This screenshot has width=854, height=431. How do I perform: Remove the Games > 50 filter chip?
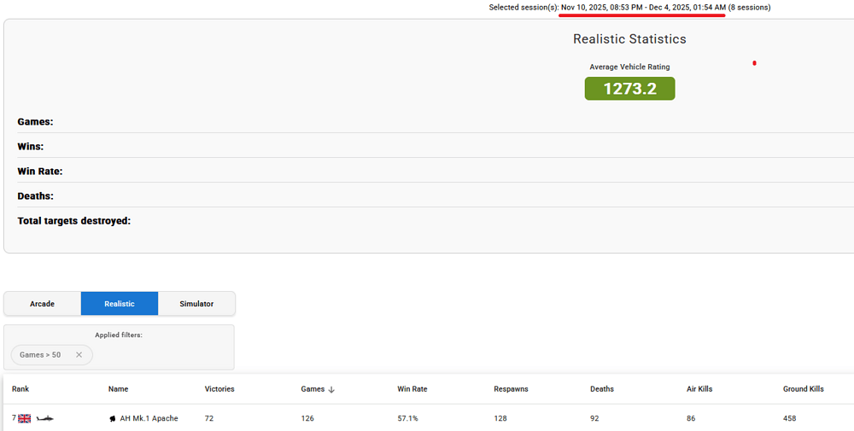point(79,355)
